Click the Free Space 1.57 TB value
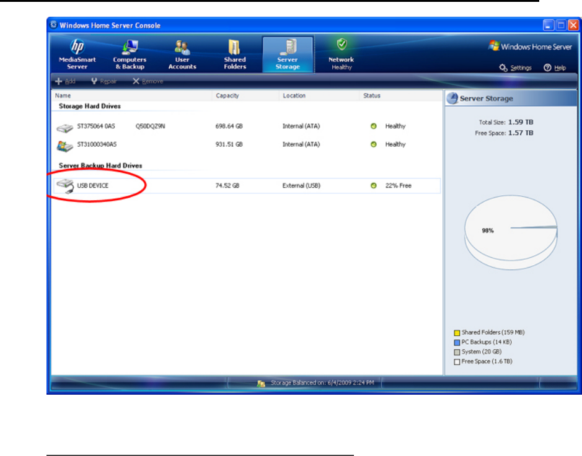This screenshot has height=456, width=582. click(x=521, y=133)
